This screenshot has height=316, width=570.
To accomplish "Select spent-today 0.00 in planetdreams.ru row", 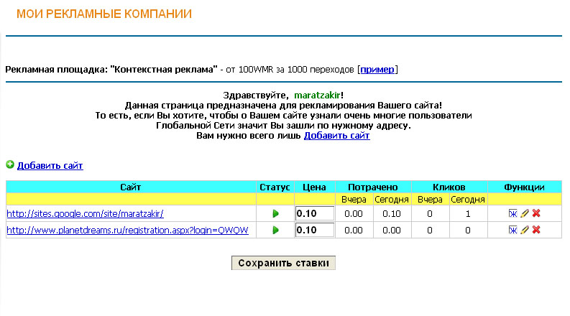I will pyautogui.click(x=392, y=231).
